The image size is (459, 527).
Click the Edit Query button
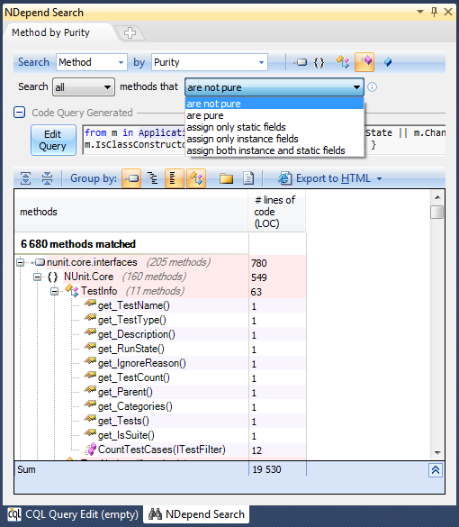53,140
